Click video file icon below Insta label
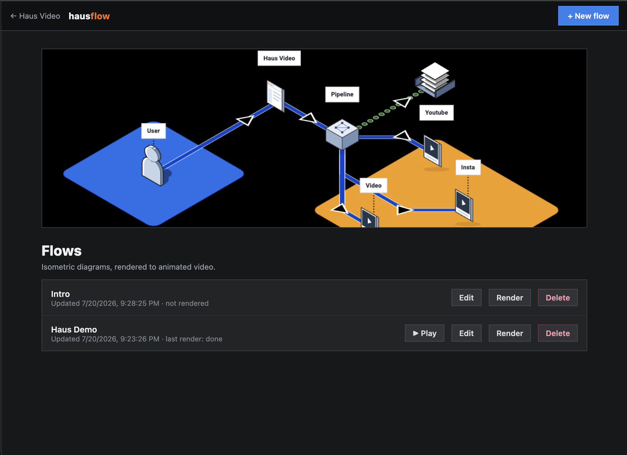Screen dimensions: 627x455 pyautogui.click(x=464, y=205)
